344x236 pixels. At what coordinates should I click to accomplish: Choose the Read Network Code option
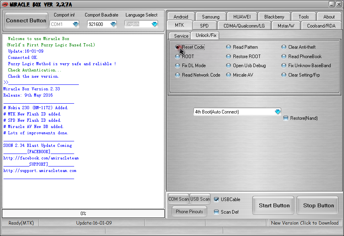tap(198, 75)
